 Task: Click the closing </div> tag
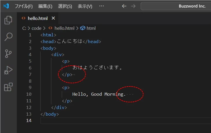point(59,108)
